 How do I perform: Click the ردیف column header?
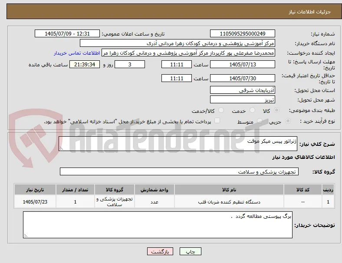(x=328, y=190)
